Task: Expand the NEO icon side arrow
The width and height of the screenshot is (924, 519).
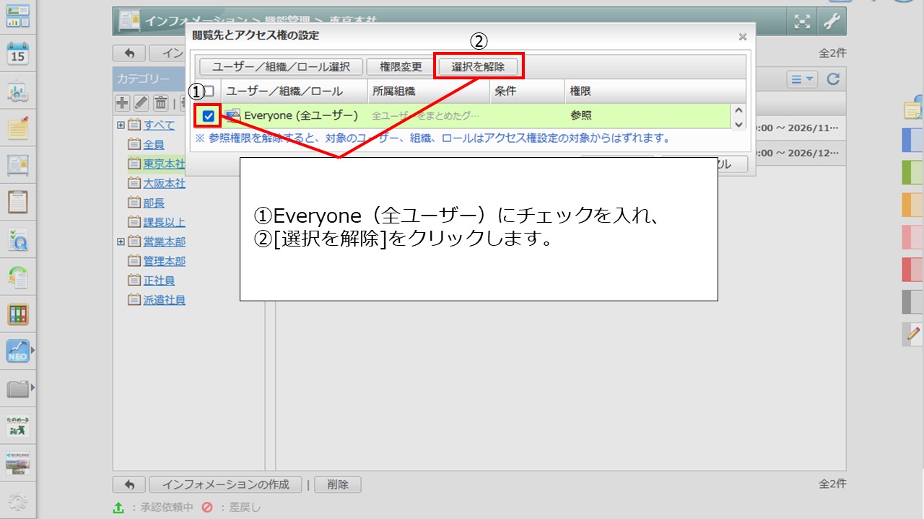Action: 32,352
